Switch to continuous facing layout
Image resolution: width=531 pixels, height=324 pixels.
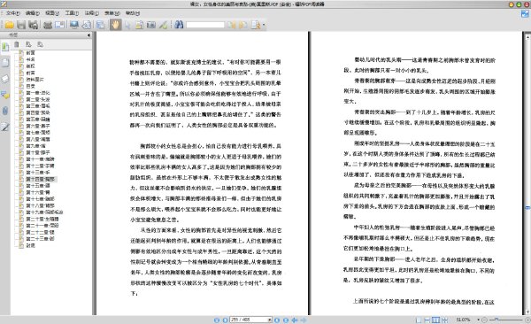(444, 320)
